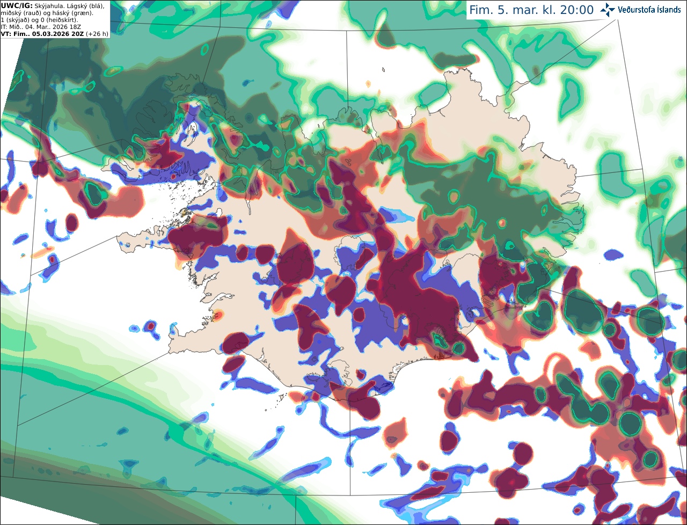Click the 'Fim. 5. mar. kl. 20:00' timestamp

[x=531, y=10]
